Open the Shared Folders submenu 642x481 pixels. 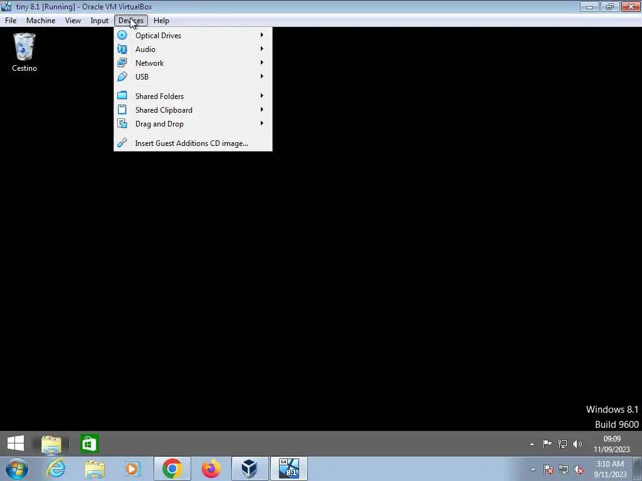193,96
